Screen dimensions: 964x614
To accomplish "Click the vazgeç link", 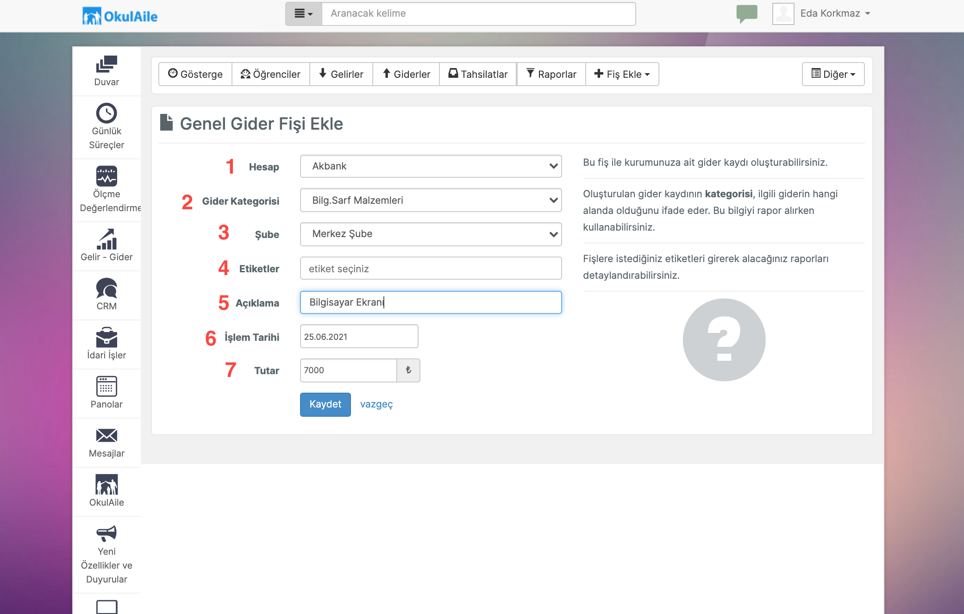I will point(376,404).
